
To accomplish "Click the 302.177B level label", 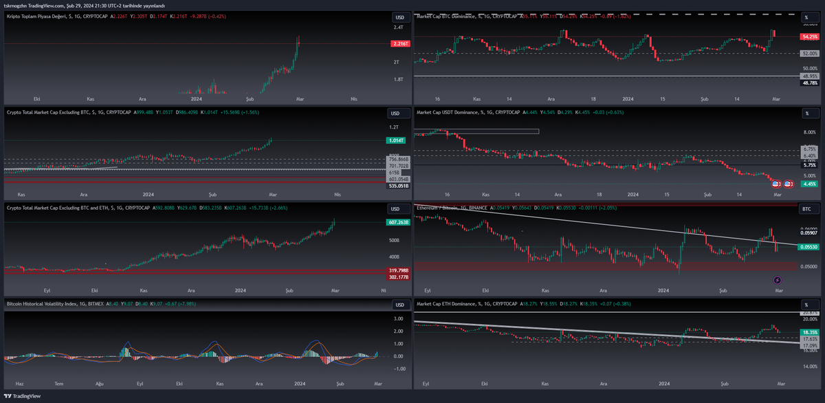I will click(397, 277).
